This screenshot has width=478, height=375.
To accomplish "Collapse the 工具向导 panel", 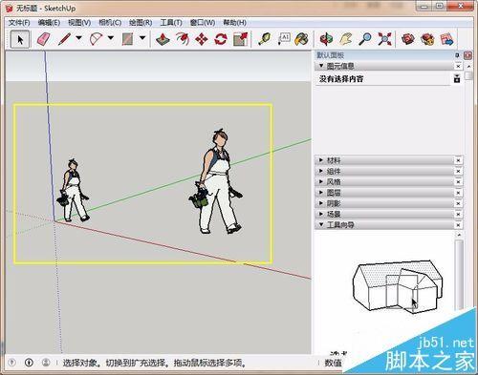I will pos(321,225).
